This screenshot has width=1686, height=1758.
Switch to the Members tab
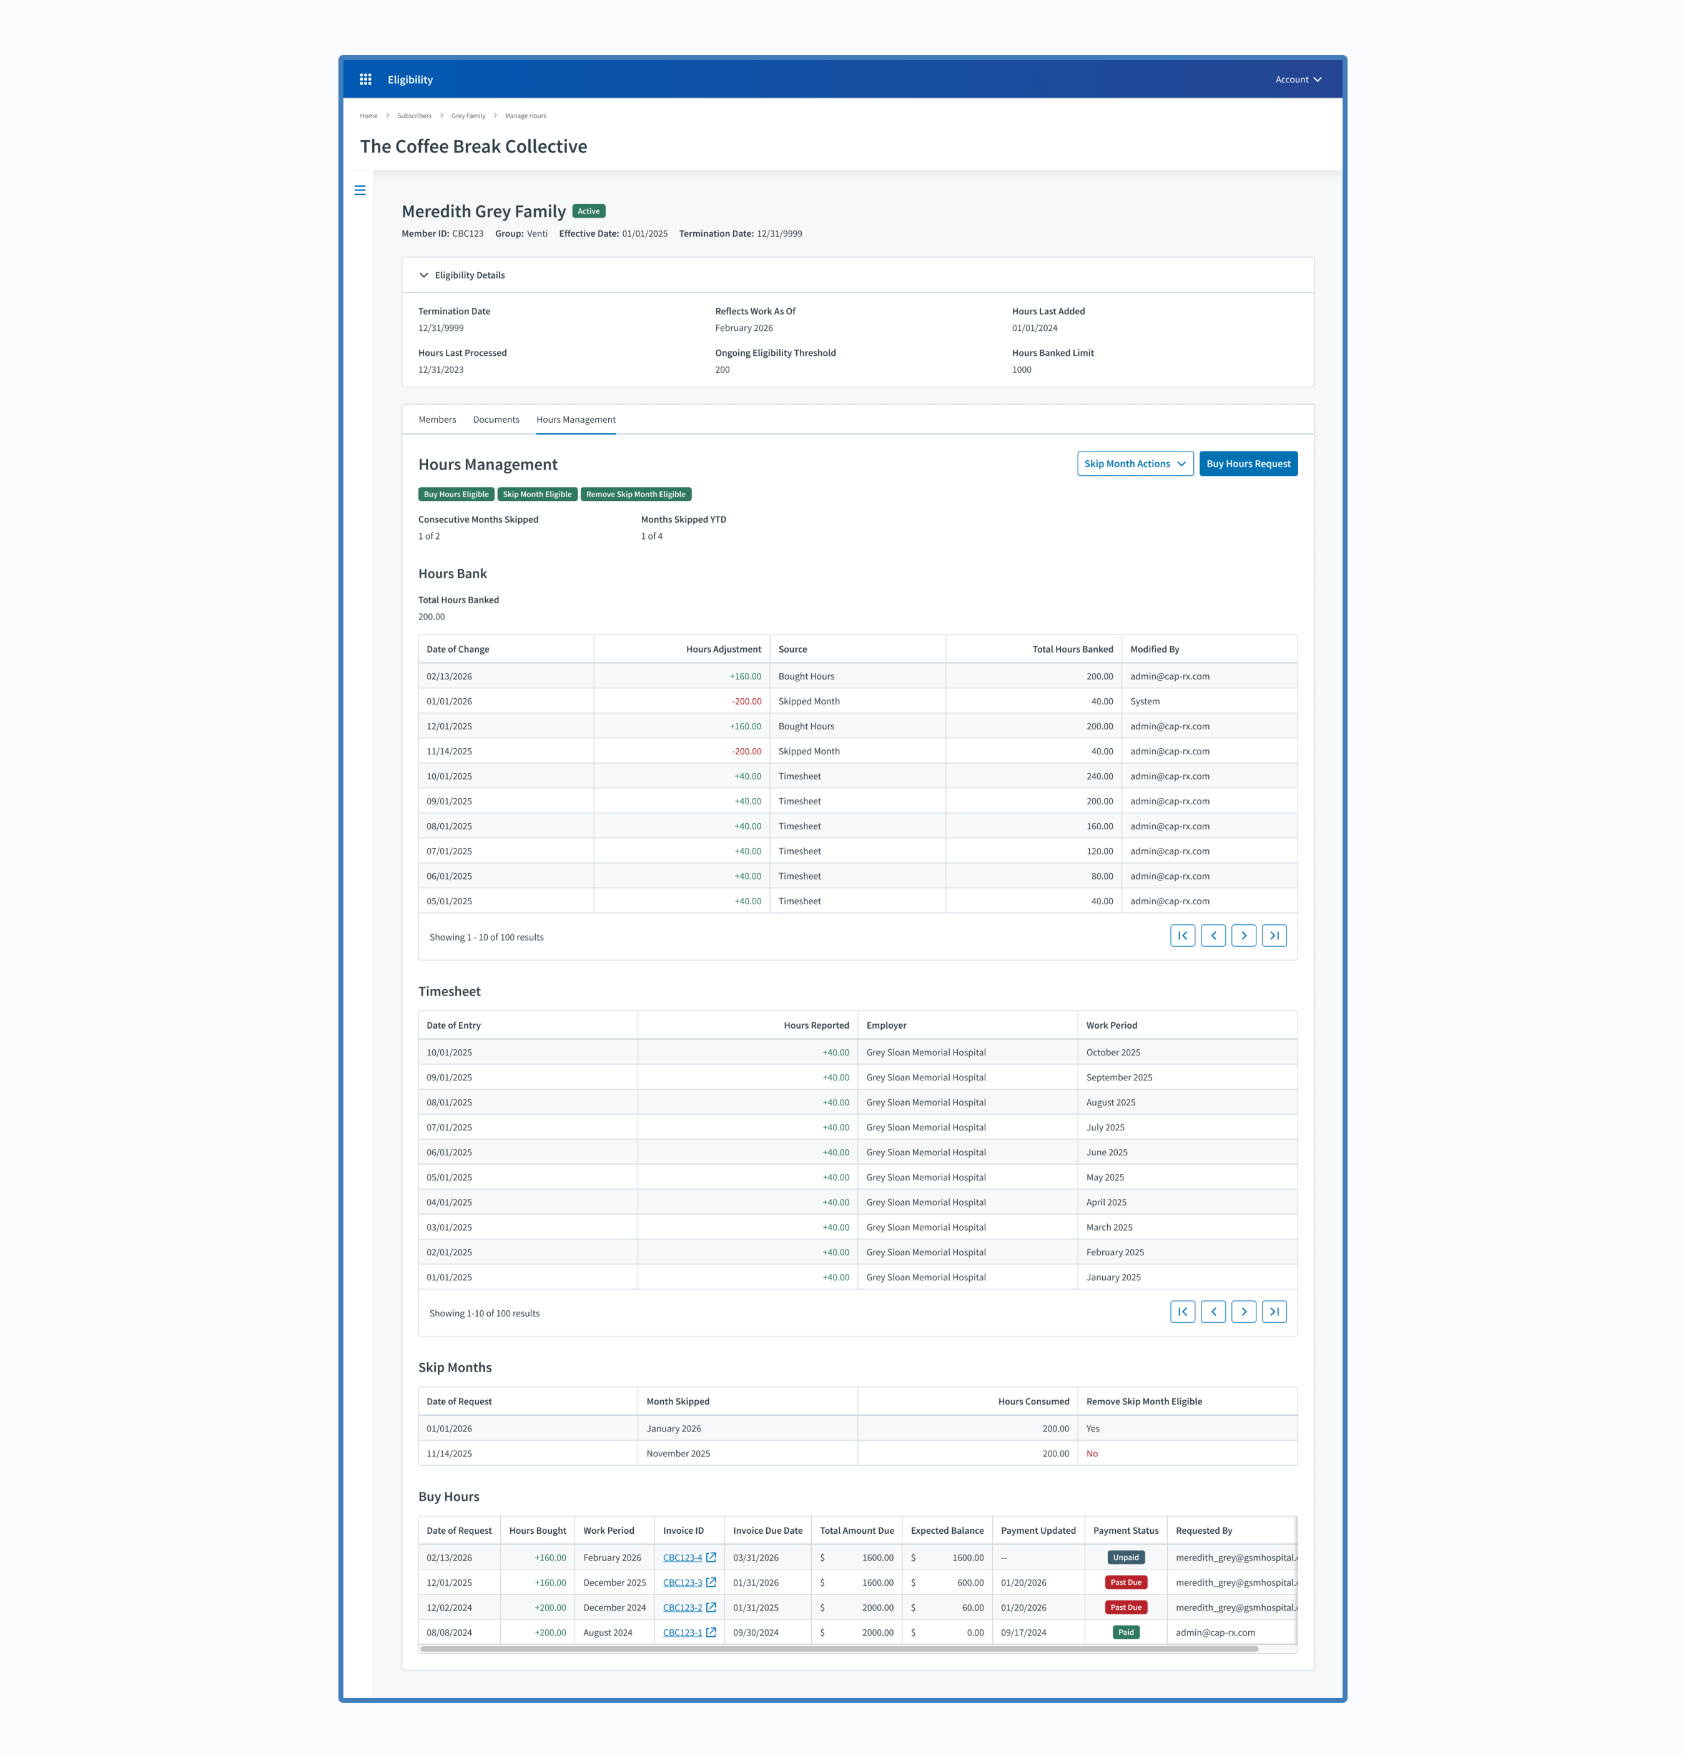click(436, 420)
